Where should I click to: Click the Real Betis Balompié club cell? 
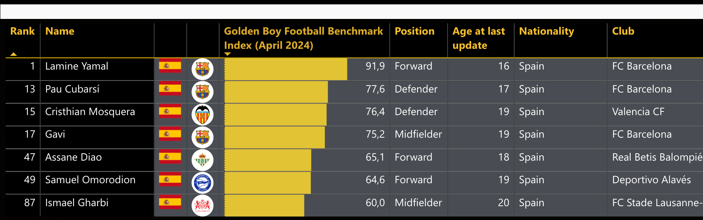[x=657, y=157]
